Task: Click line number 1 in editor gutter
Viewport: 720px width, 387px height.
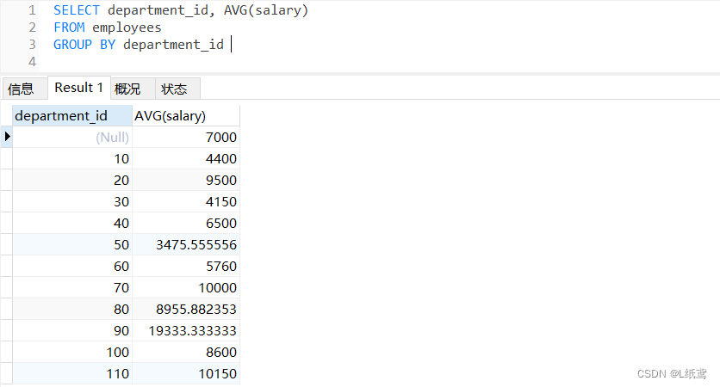Action: point(32,10)
